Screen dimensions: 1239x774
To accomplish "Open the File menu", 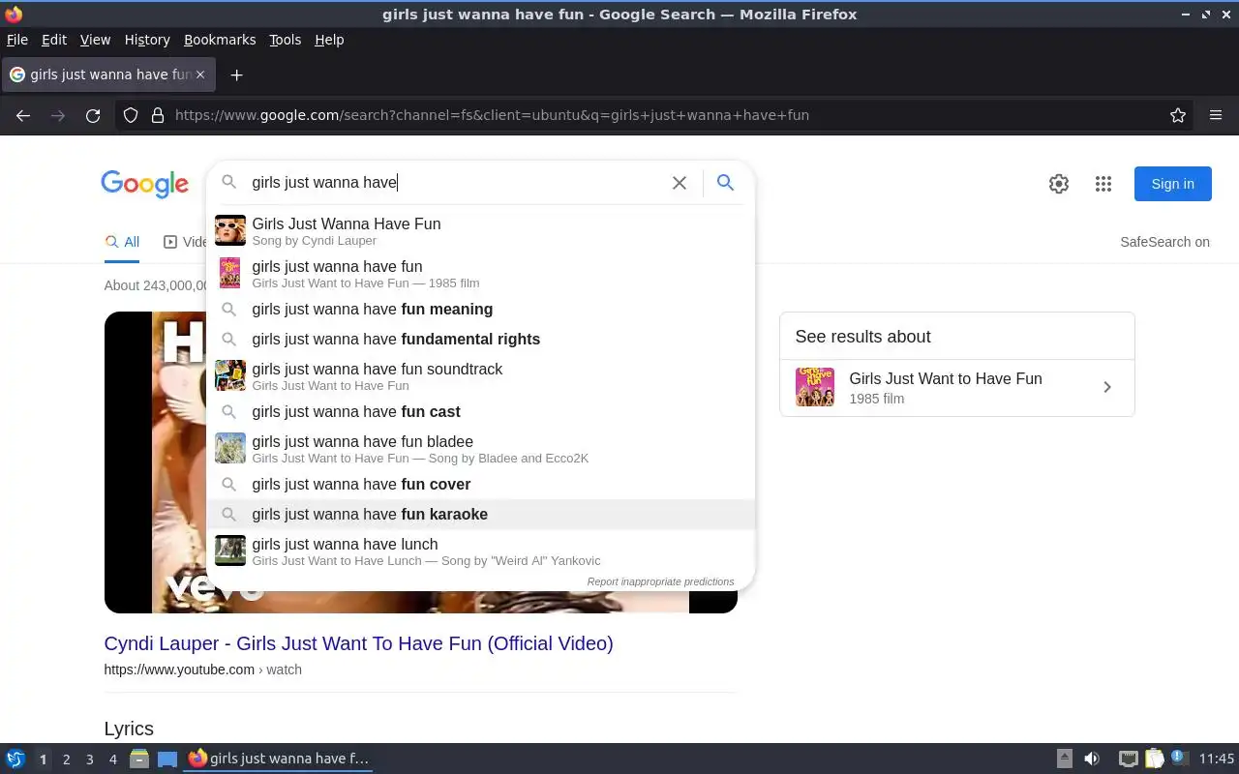I will tap(17, 40).
